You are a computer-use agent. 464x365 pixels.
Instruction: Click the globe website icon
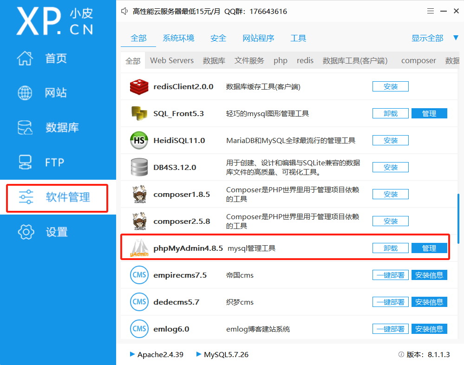25,93
